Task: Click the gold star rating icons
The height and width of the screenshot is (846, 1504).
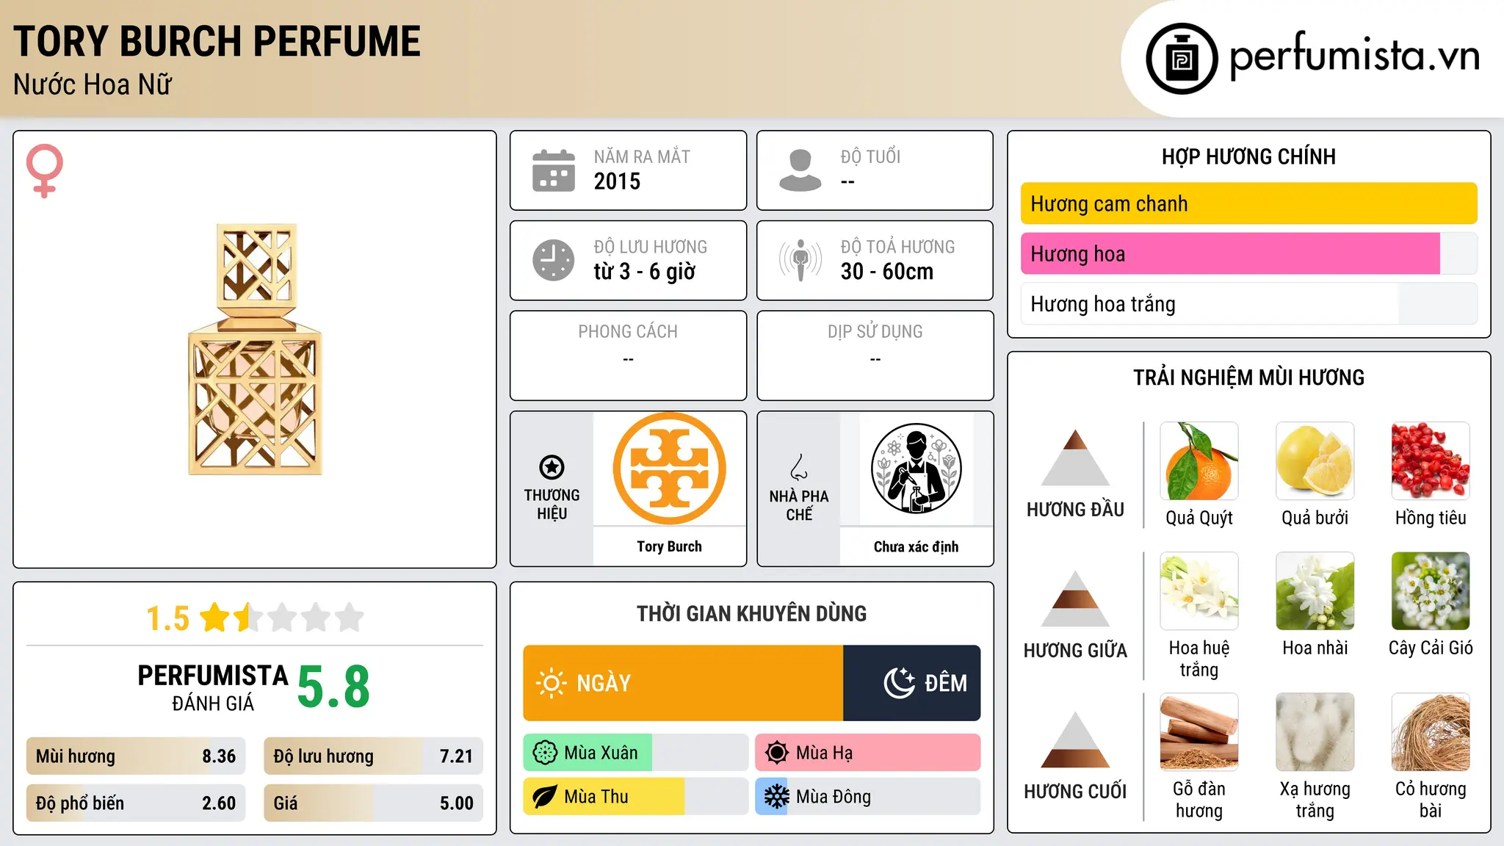Action: tap(282, 618)
